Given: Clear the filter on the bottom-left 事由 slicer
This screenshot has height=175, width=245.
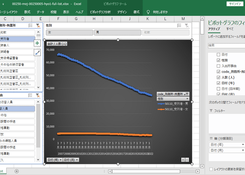Looking at the screenshot, I should pyautogui.click(x=38, y=95).
